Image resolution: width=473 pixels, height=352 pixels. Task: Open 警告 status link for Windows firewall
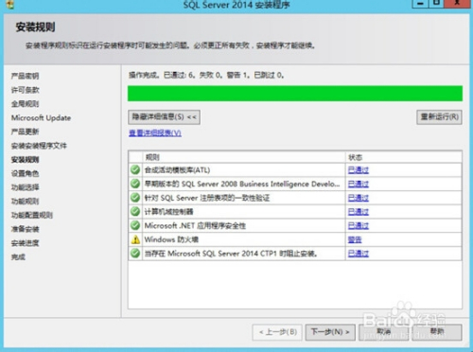tap(355, 239)
